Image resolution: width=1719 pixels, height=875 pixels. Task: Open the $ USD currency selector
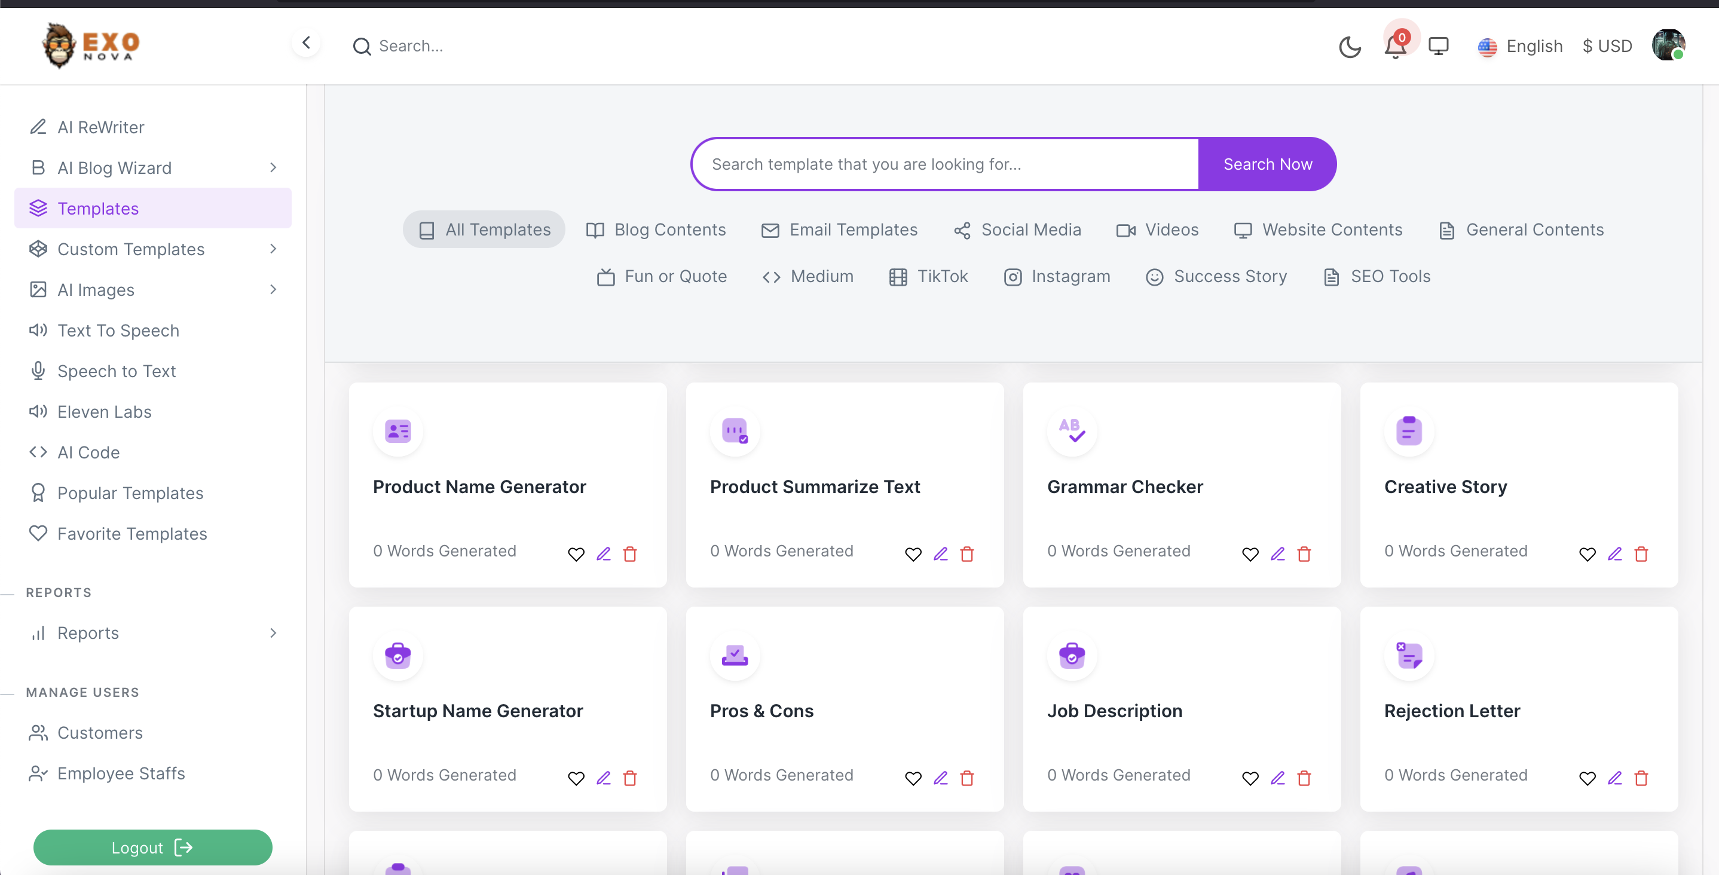(x=1607, y=46)
